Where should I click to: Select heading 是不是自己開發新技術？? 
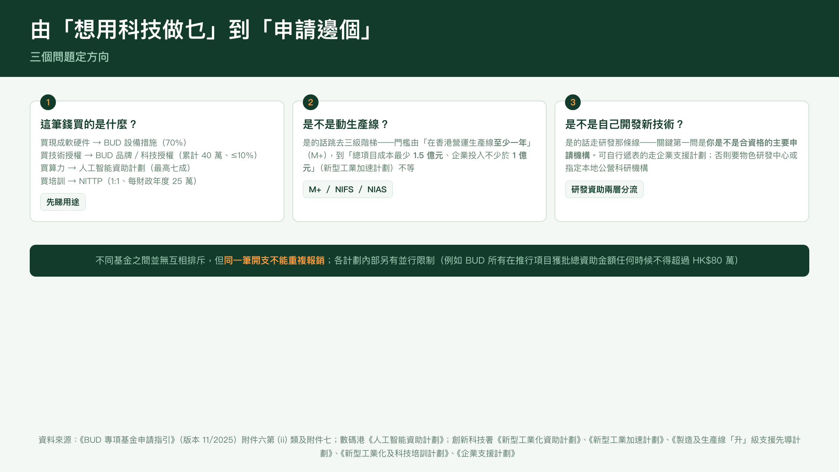click(x=625, y=125)
